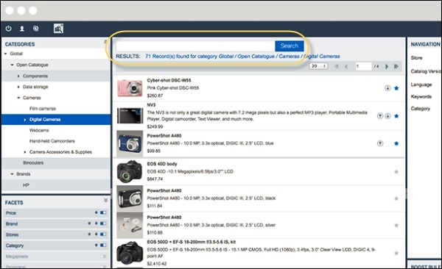Go to next results page arrow

coord(387,66)
